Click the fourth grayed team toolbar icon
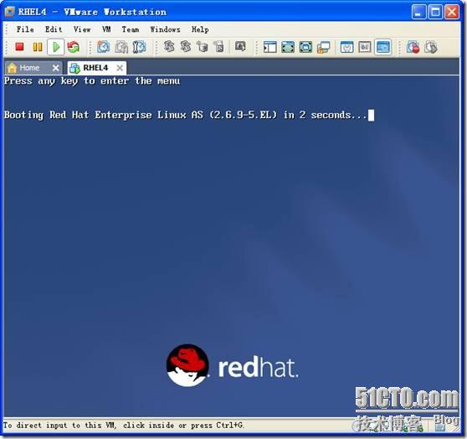The image size is (467, 439). pos(219,47)
